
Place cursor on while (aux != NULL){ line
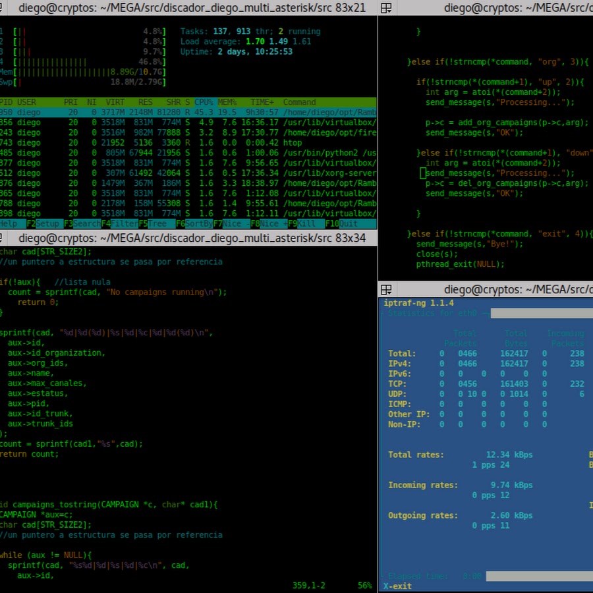(45, 555)
